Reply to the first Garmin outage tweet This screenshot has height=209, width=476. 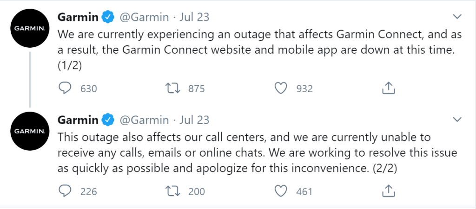tap(65, 89)
